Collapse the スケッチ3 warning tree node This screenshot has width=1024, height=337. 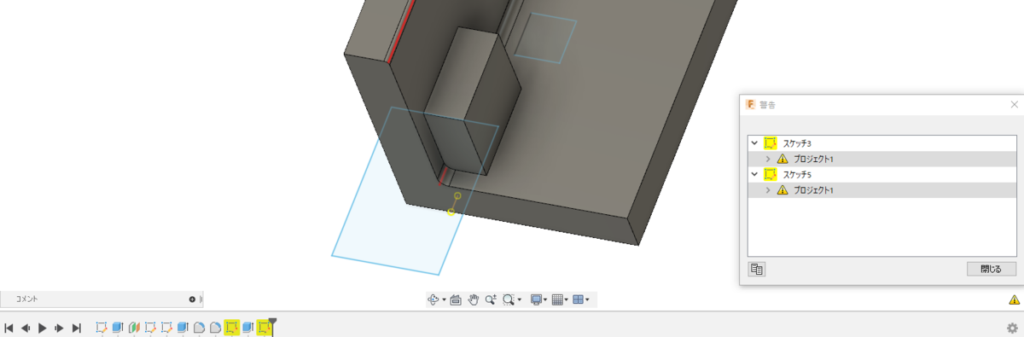pyautogui.click(x=753, y=143)
